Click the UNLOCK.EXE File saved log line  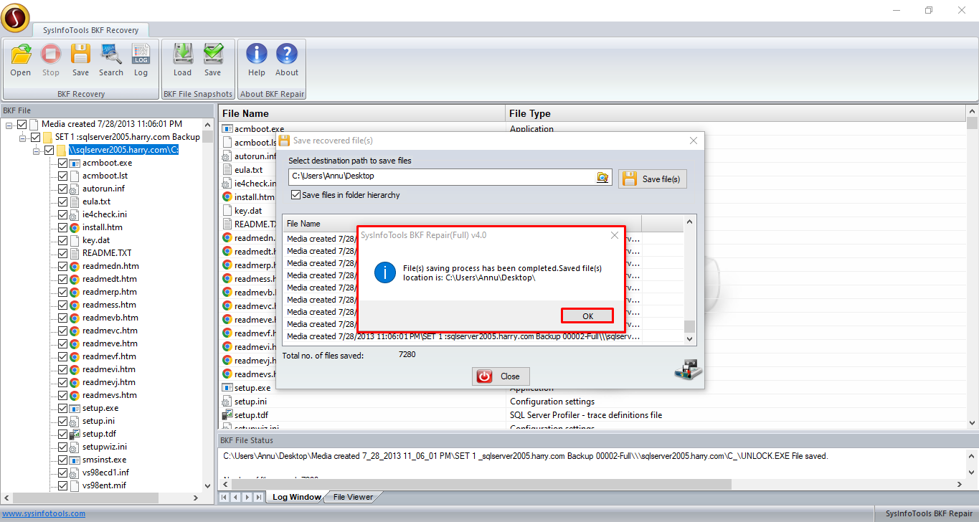click(x=526, y=456)
